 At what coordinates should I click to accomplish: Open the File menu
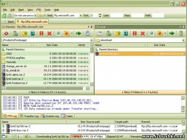[x=5, y=10]
